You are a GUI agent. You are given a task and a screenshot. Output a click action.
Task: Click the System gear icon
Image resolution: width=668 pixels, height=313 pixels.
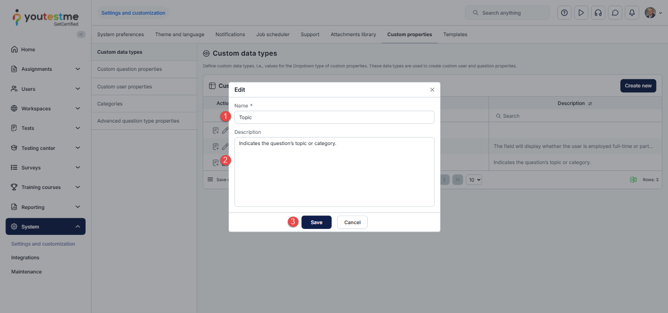point(14,227)
